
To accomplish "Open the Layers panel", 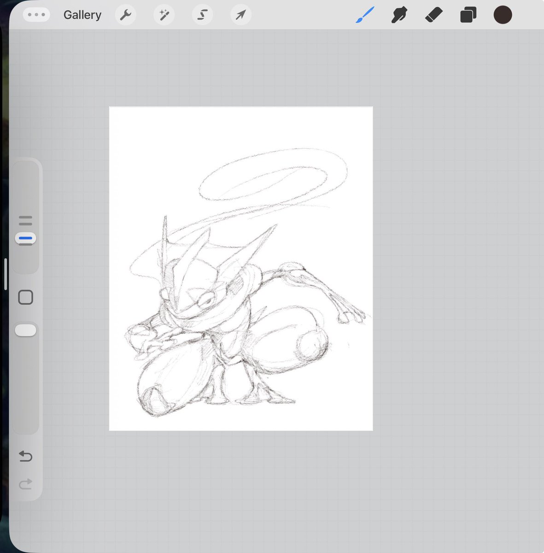I will click(x=468, y=14).
